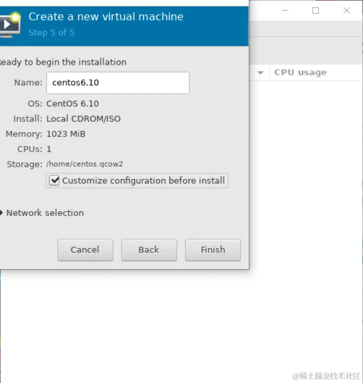The width and height of the screenshot is (363, 383).
Task: Go back with the Back button
Action: 149,250
